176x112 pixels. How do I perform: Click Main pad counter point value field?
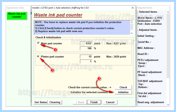pyautogui.click(x=86, y=43)
